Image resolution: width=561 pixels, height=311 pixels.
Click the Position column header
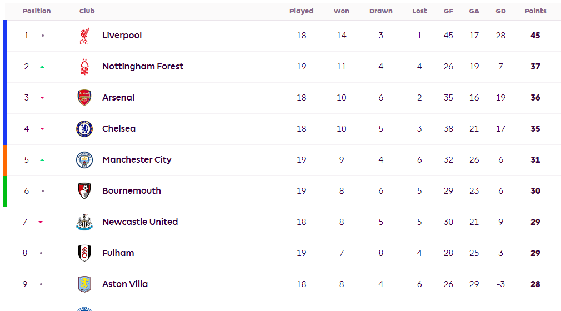point(37,11)
